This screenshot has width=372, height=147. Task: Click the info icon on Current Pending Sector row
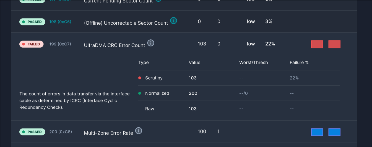(x=158, y=1)
